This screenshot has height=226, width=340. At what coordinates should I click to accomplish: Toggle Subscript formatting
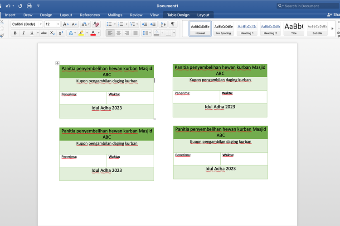pos(52,33)
